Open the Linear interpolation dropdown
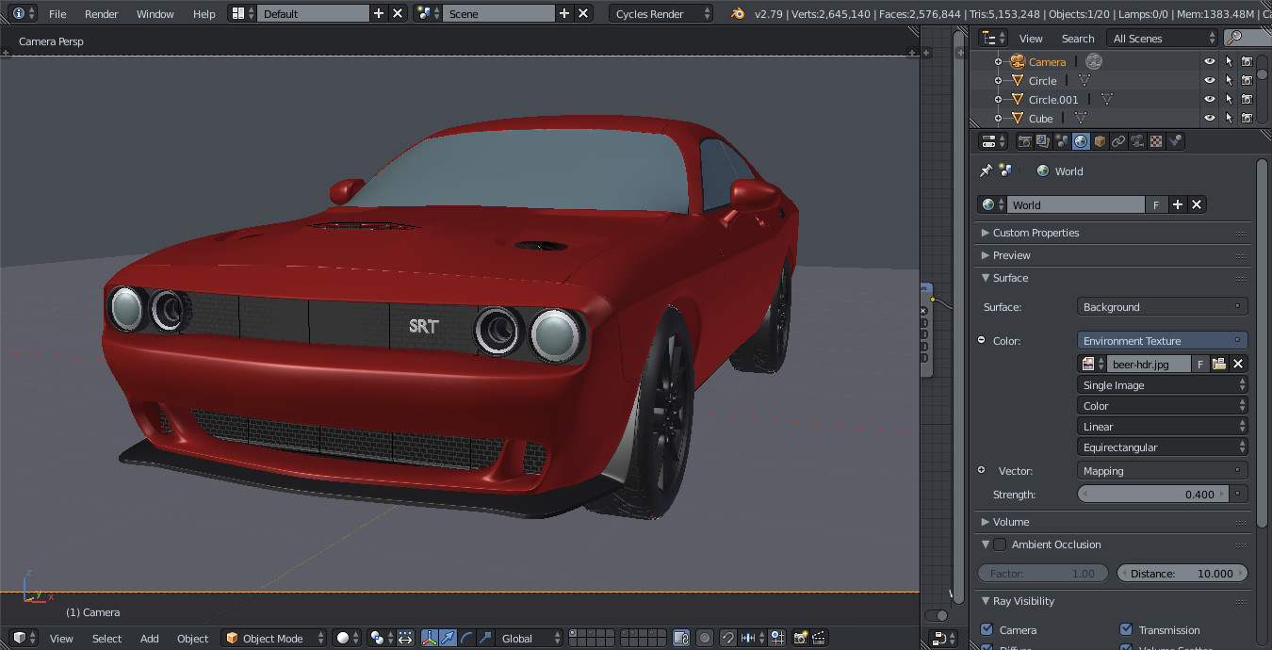This screenshot has width=1272, height=650. (1163, 427)
